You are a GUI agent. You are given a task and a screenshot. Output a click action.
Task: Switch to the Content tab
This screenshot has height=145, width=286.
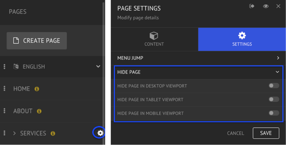click(154, 39)
